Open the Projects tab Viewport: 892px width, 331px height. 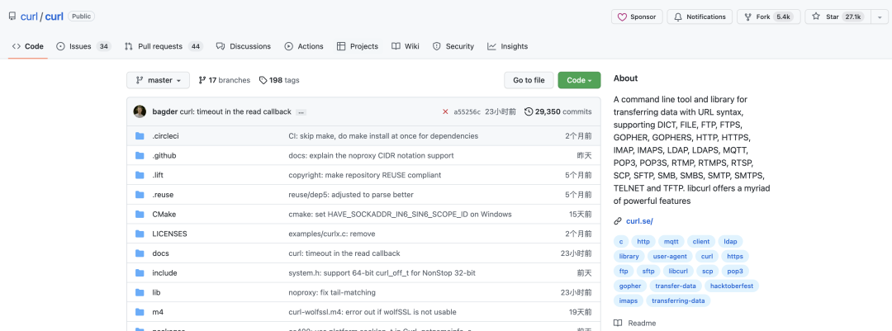click(x=358, y=46)
